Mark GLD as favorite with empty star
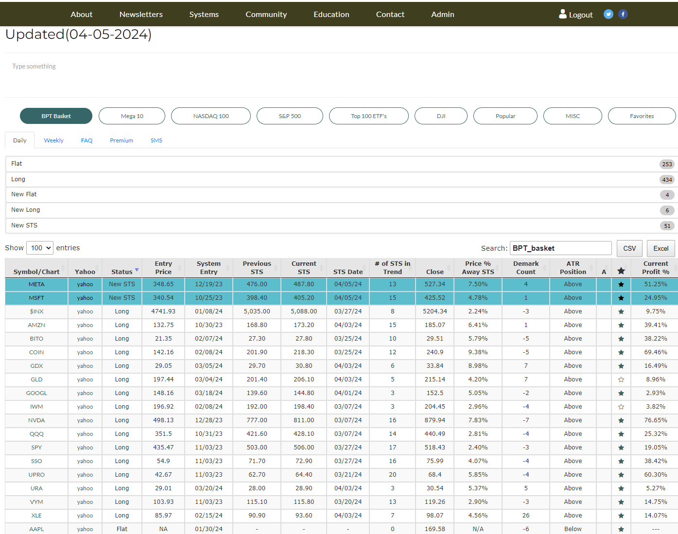This screenshot has width=678, height=534. click(x=621, y=379)
